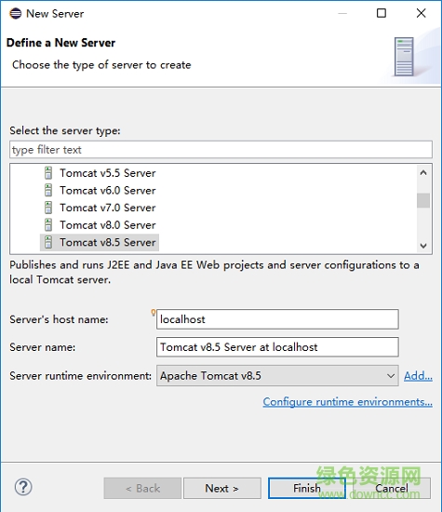Click the Tomcat v8.0 Server icon
Viewport: 442px width, 512px height.
coord(48,225)
